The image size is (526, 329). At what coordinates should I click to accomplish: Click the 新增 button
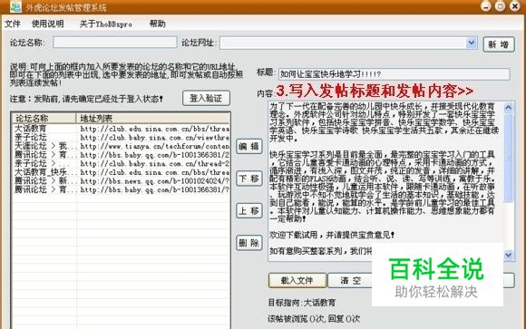(499, 44)
